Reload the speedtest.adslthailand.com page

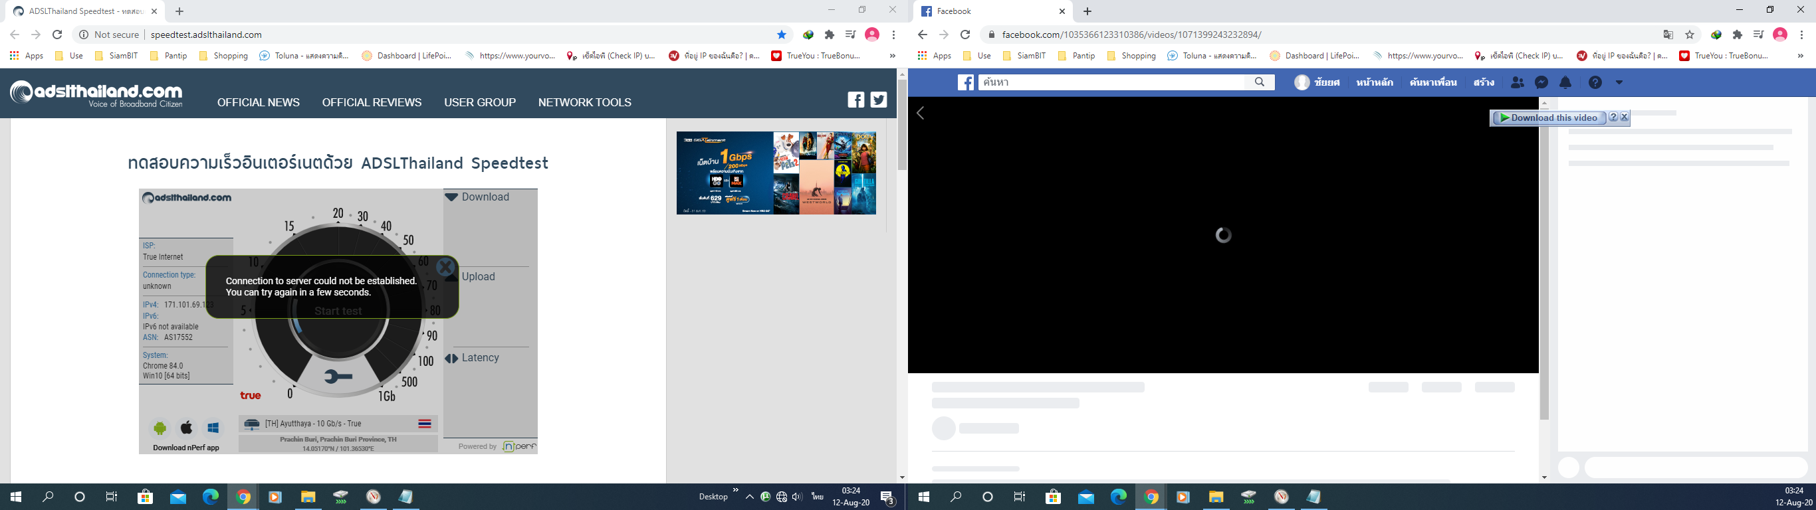[58, 35]
